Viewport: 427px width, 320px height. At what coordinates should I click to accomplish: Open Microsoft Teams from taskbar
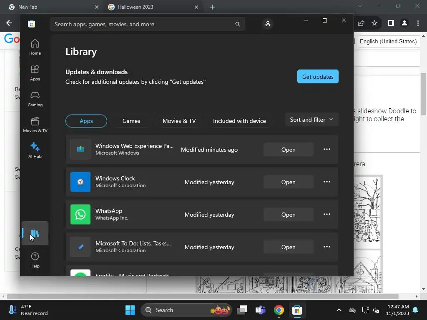tap(260, 310)
